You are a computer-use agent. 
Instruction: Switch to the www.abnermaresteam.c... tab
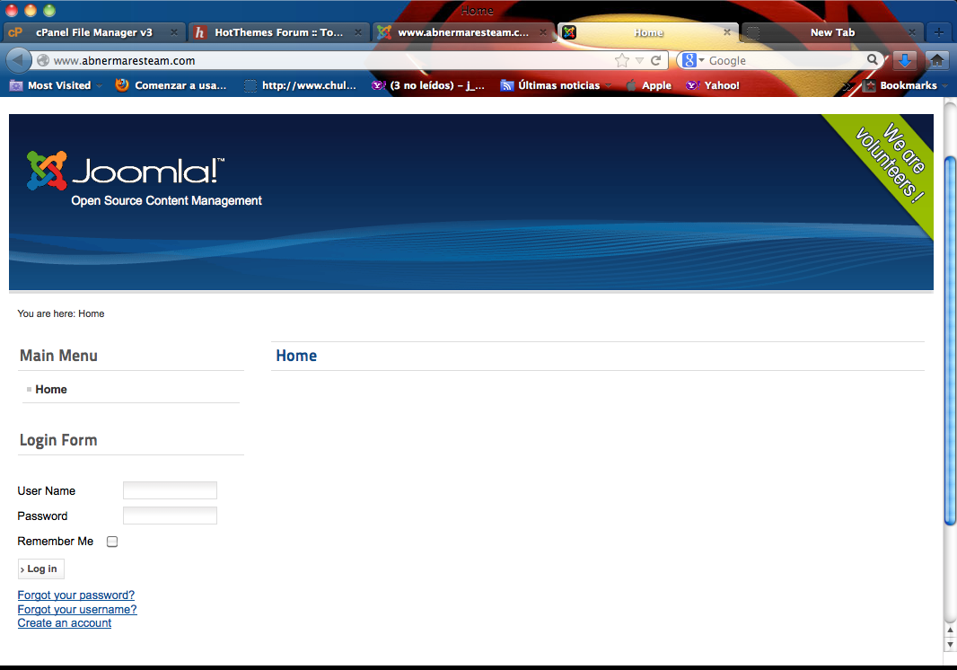pyautogui.click(x=462, y=32)
